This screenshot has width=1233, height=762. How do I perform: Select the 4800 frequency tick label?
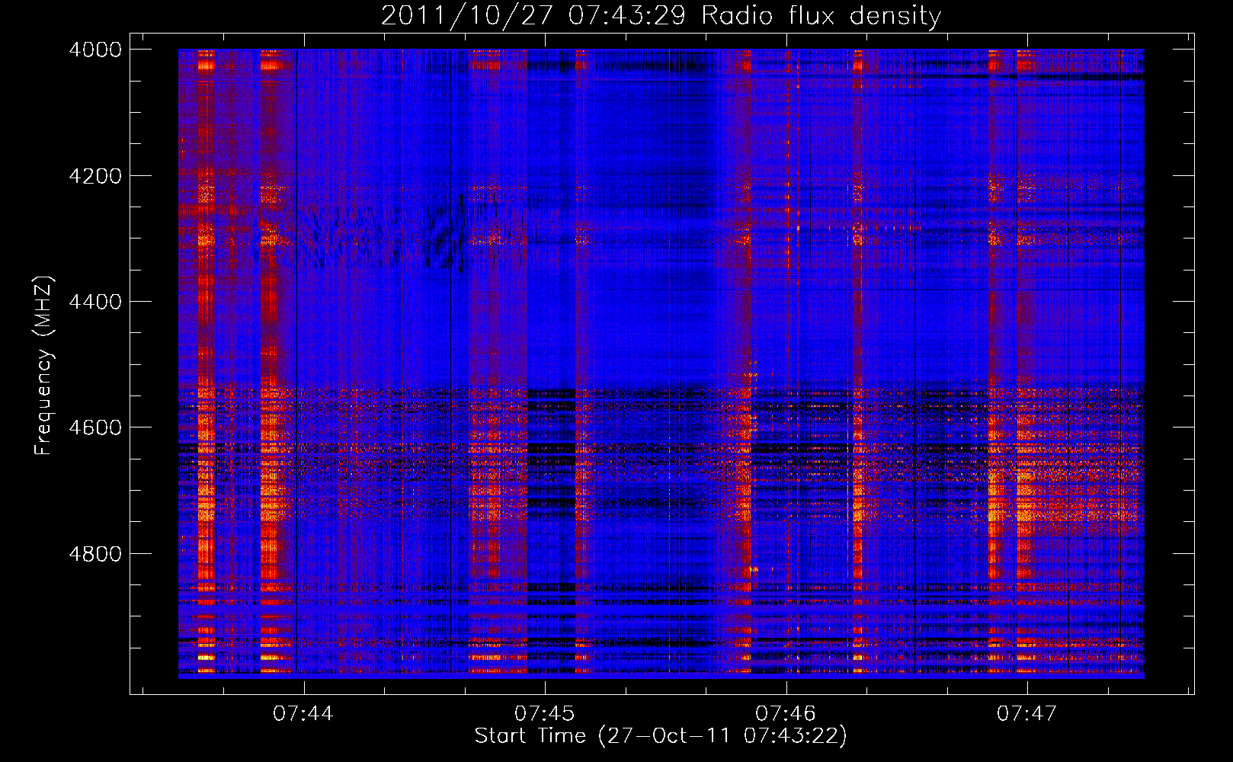(x=95, y=554)
